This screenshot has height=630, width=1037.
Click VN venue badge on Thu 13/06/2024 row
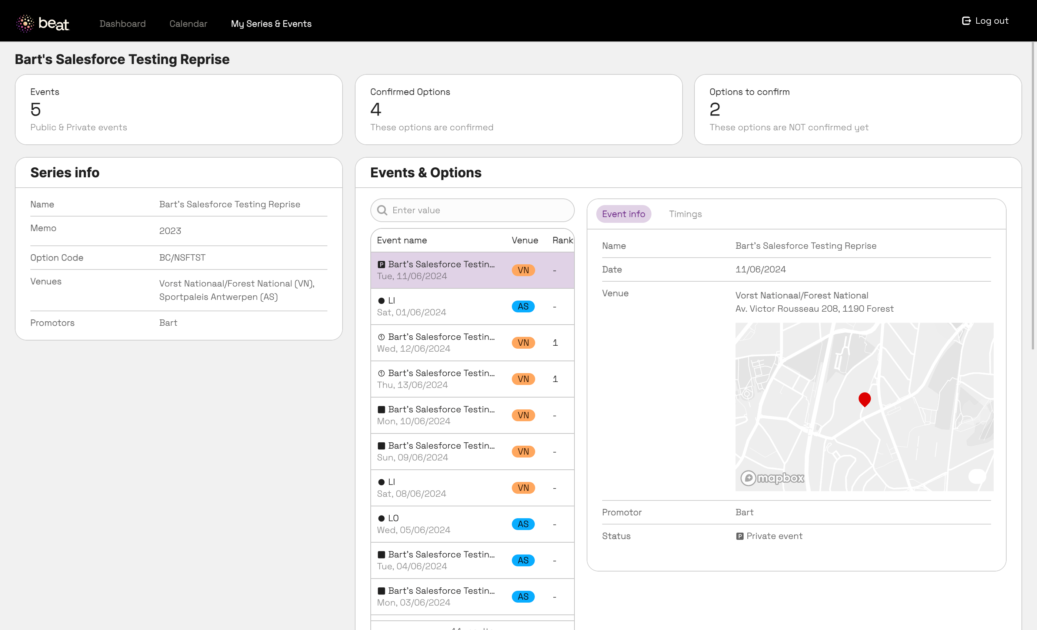pyautogui.click(x=523, y=379)
